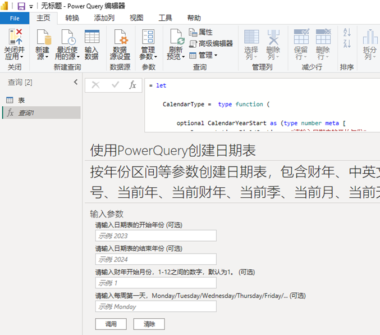
Task: Switch to the 视图 tab
Action: coord(136,18)
